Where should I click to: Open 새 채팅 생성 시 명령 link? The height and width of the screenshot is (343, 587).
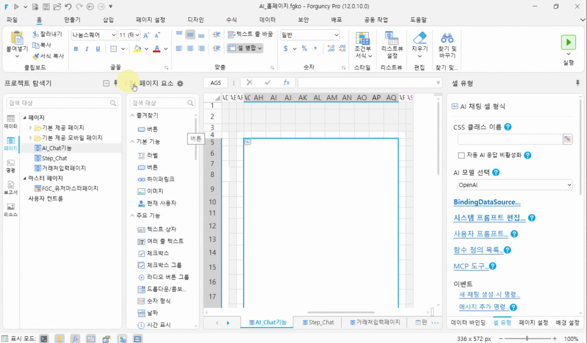pyautogui.click(x=489, y=294)
